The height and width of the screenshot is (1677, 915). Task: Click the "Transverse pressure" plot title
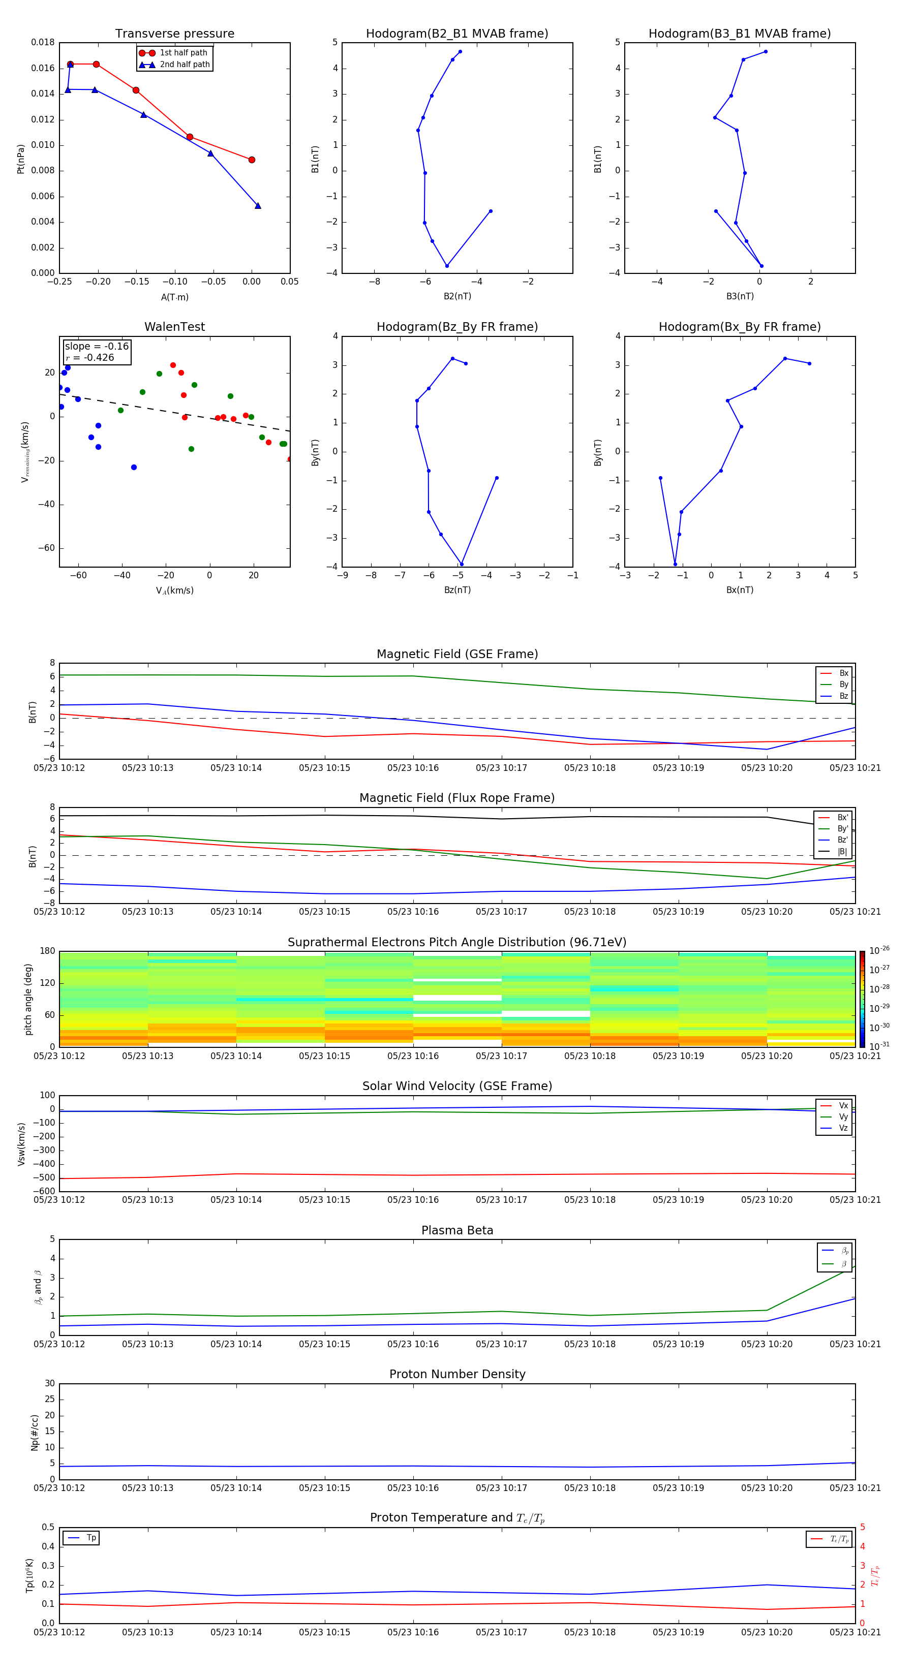pos(174,34)
